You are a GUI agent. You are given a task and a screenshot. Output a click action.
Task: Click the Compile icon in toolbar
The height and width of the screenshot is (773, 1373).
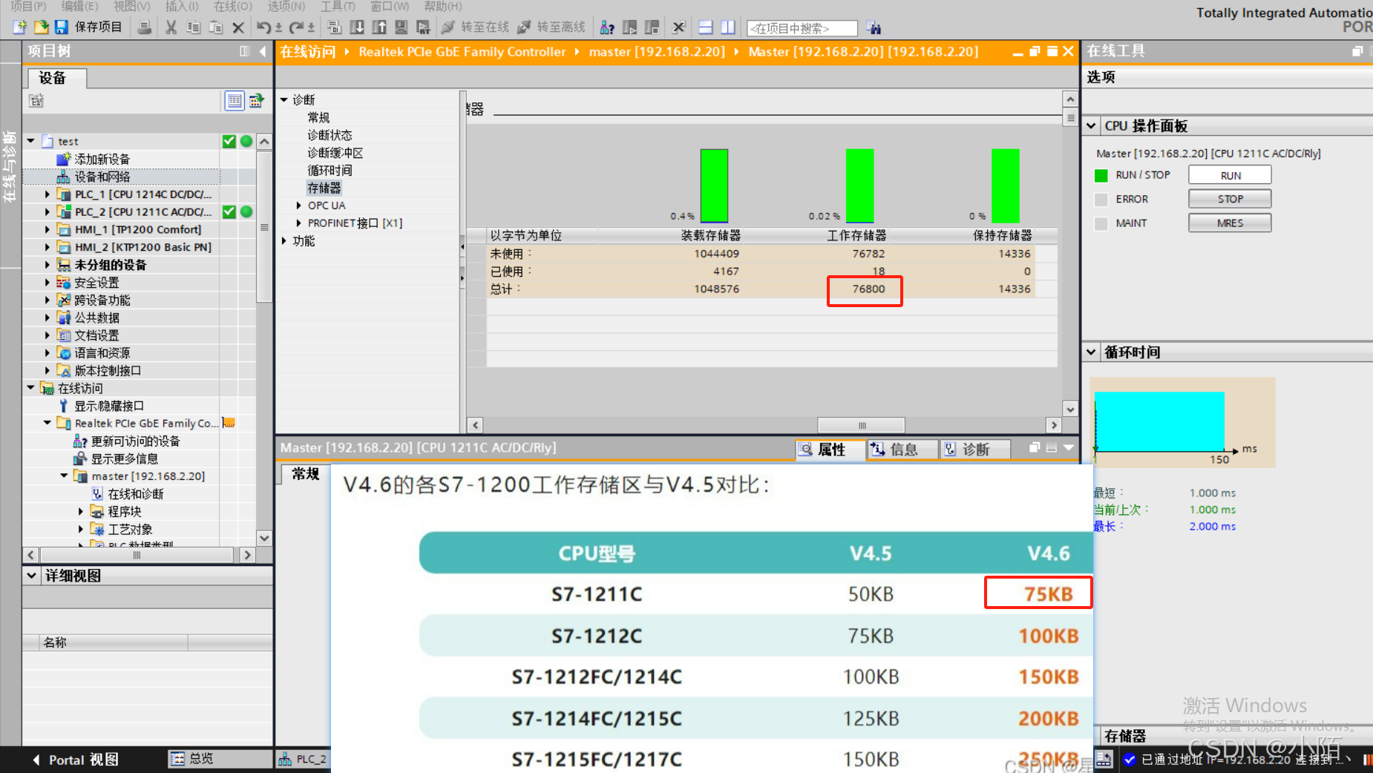334,27
